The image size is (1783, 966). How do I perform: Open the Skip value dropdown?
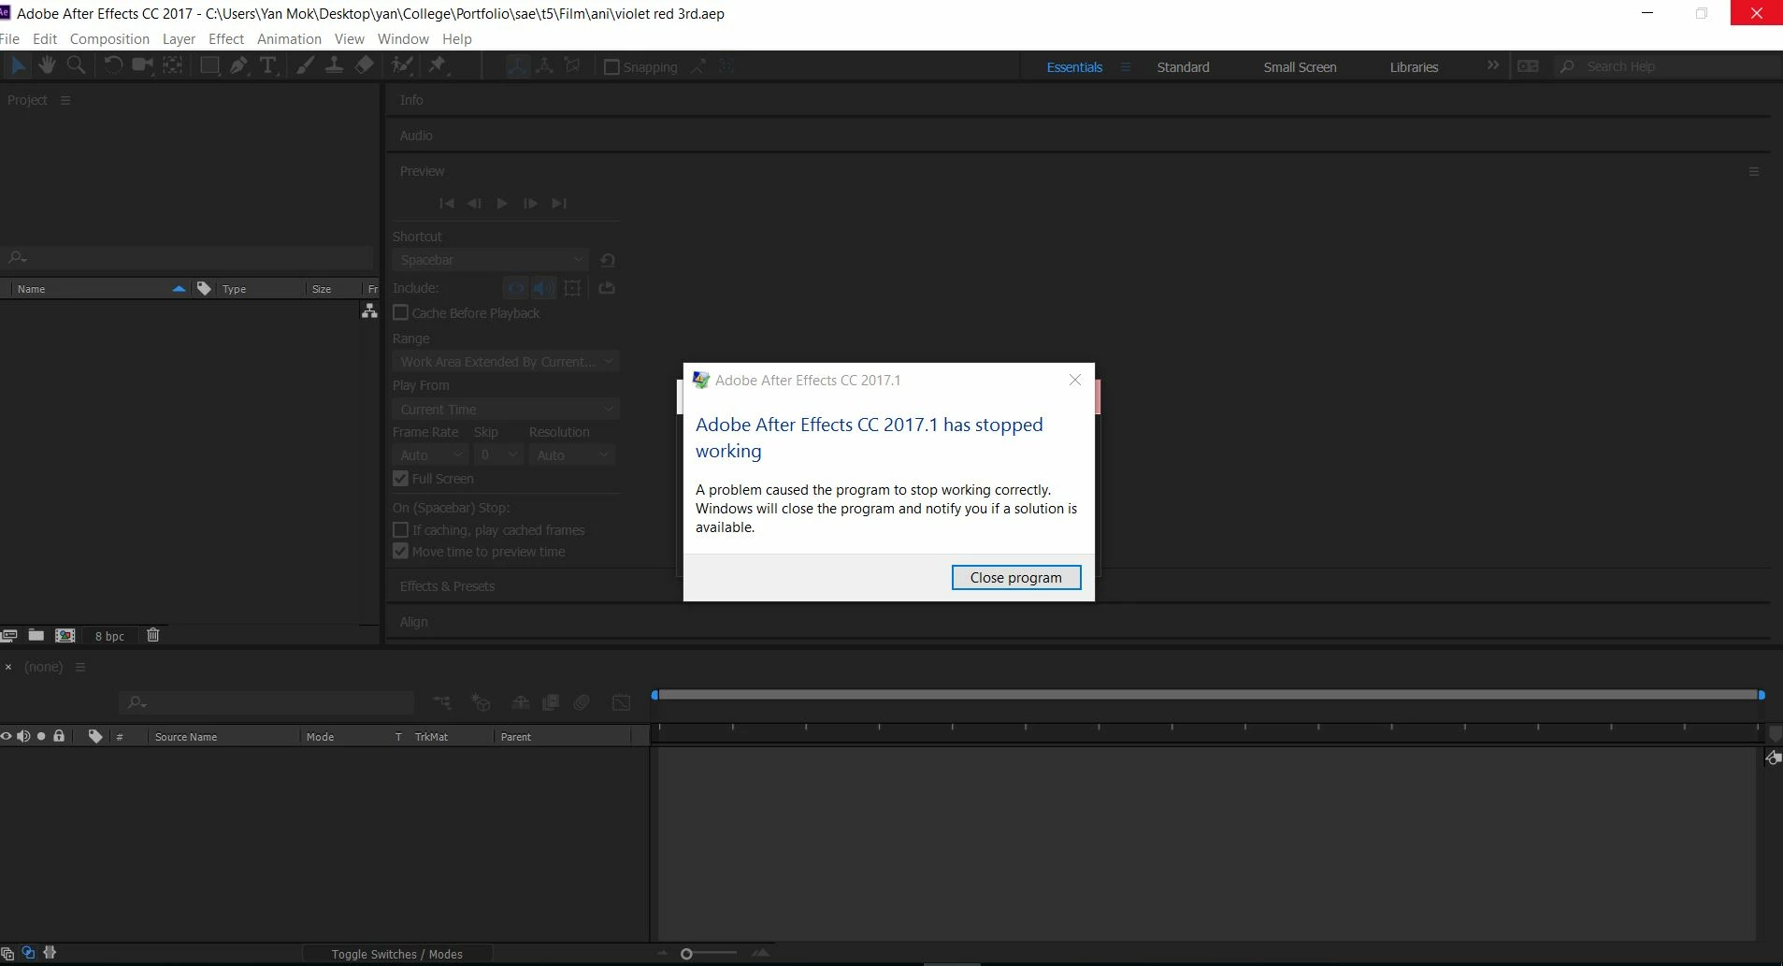click(x=498, y=454)
